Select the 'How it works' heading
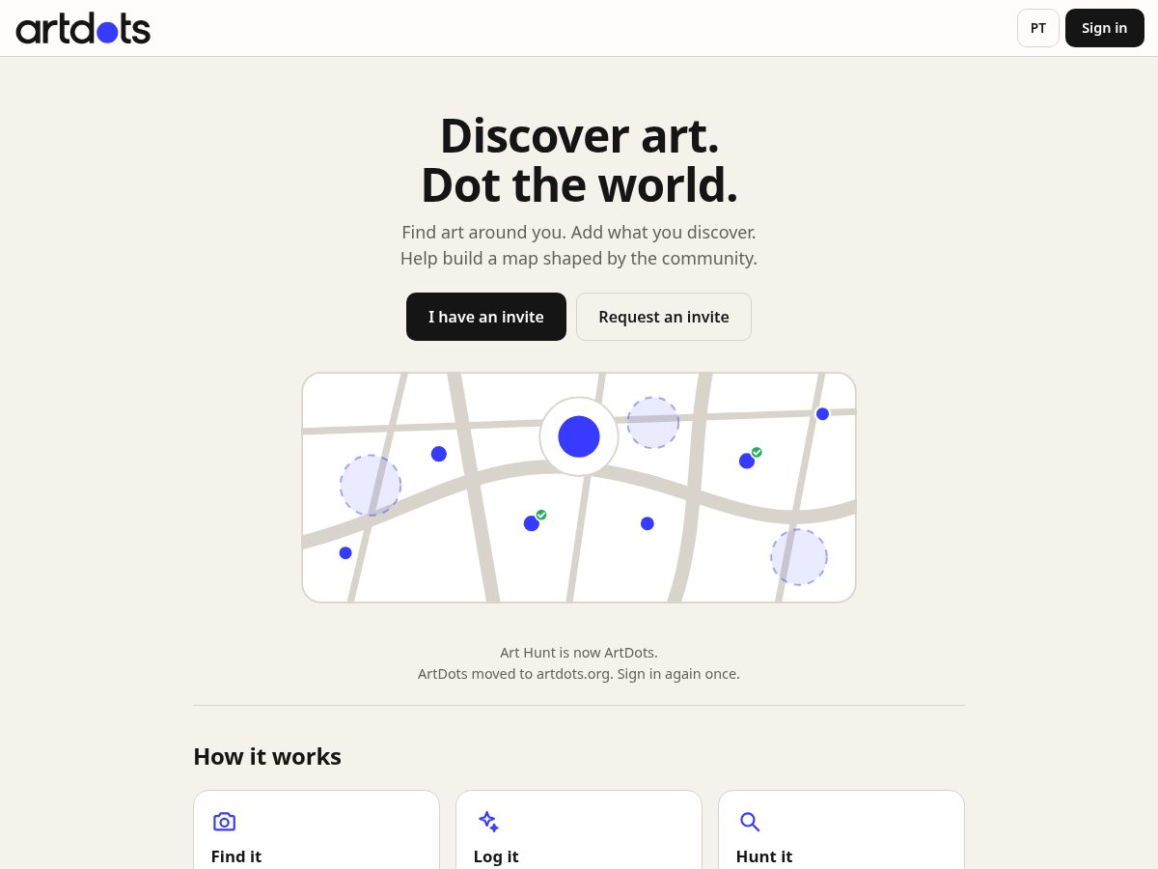The height and width of the screenshot is (869, 1158). [x=267, y=756]
